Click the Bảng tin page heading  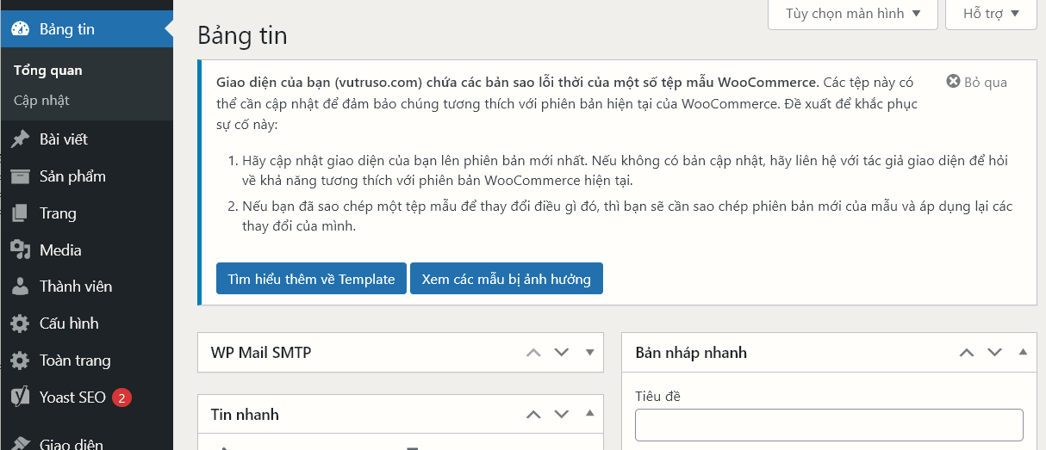click(x=242, y=35)
